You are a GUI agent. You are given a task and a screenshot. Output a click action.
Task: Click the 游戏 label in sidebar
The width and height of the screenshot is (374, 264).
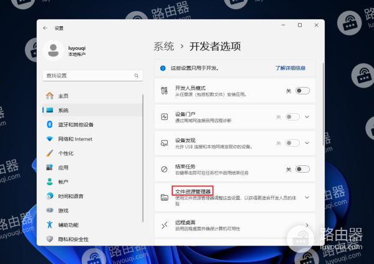63,211
